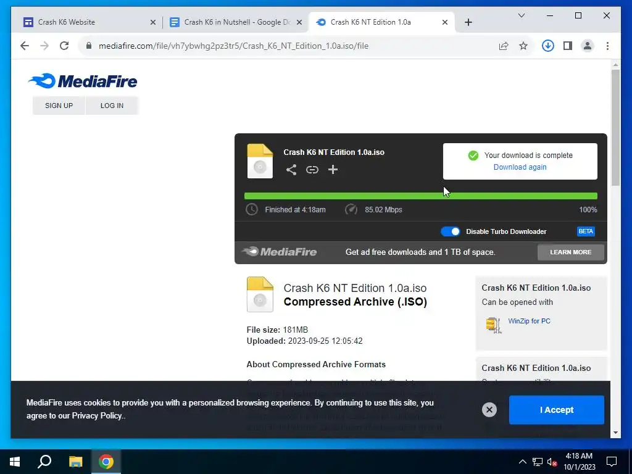Click the LEARN MORE button
632x474 pixels.
tap(571, 252)
